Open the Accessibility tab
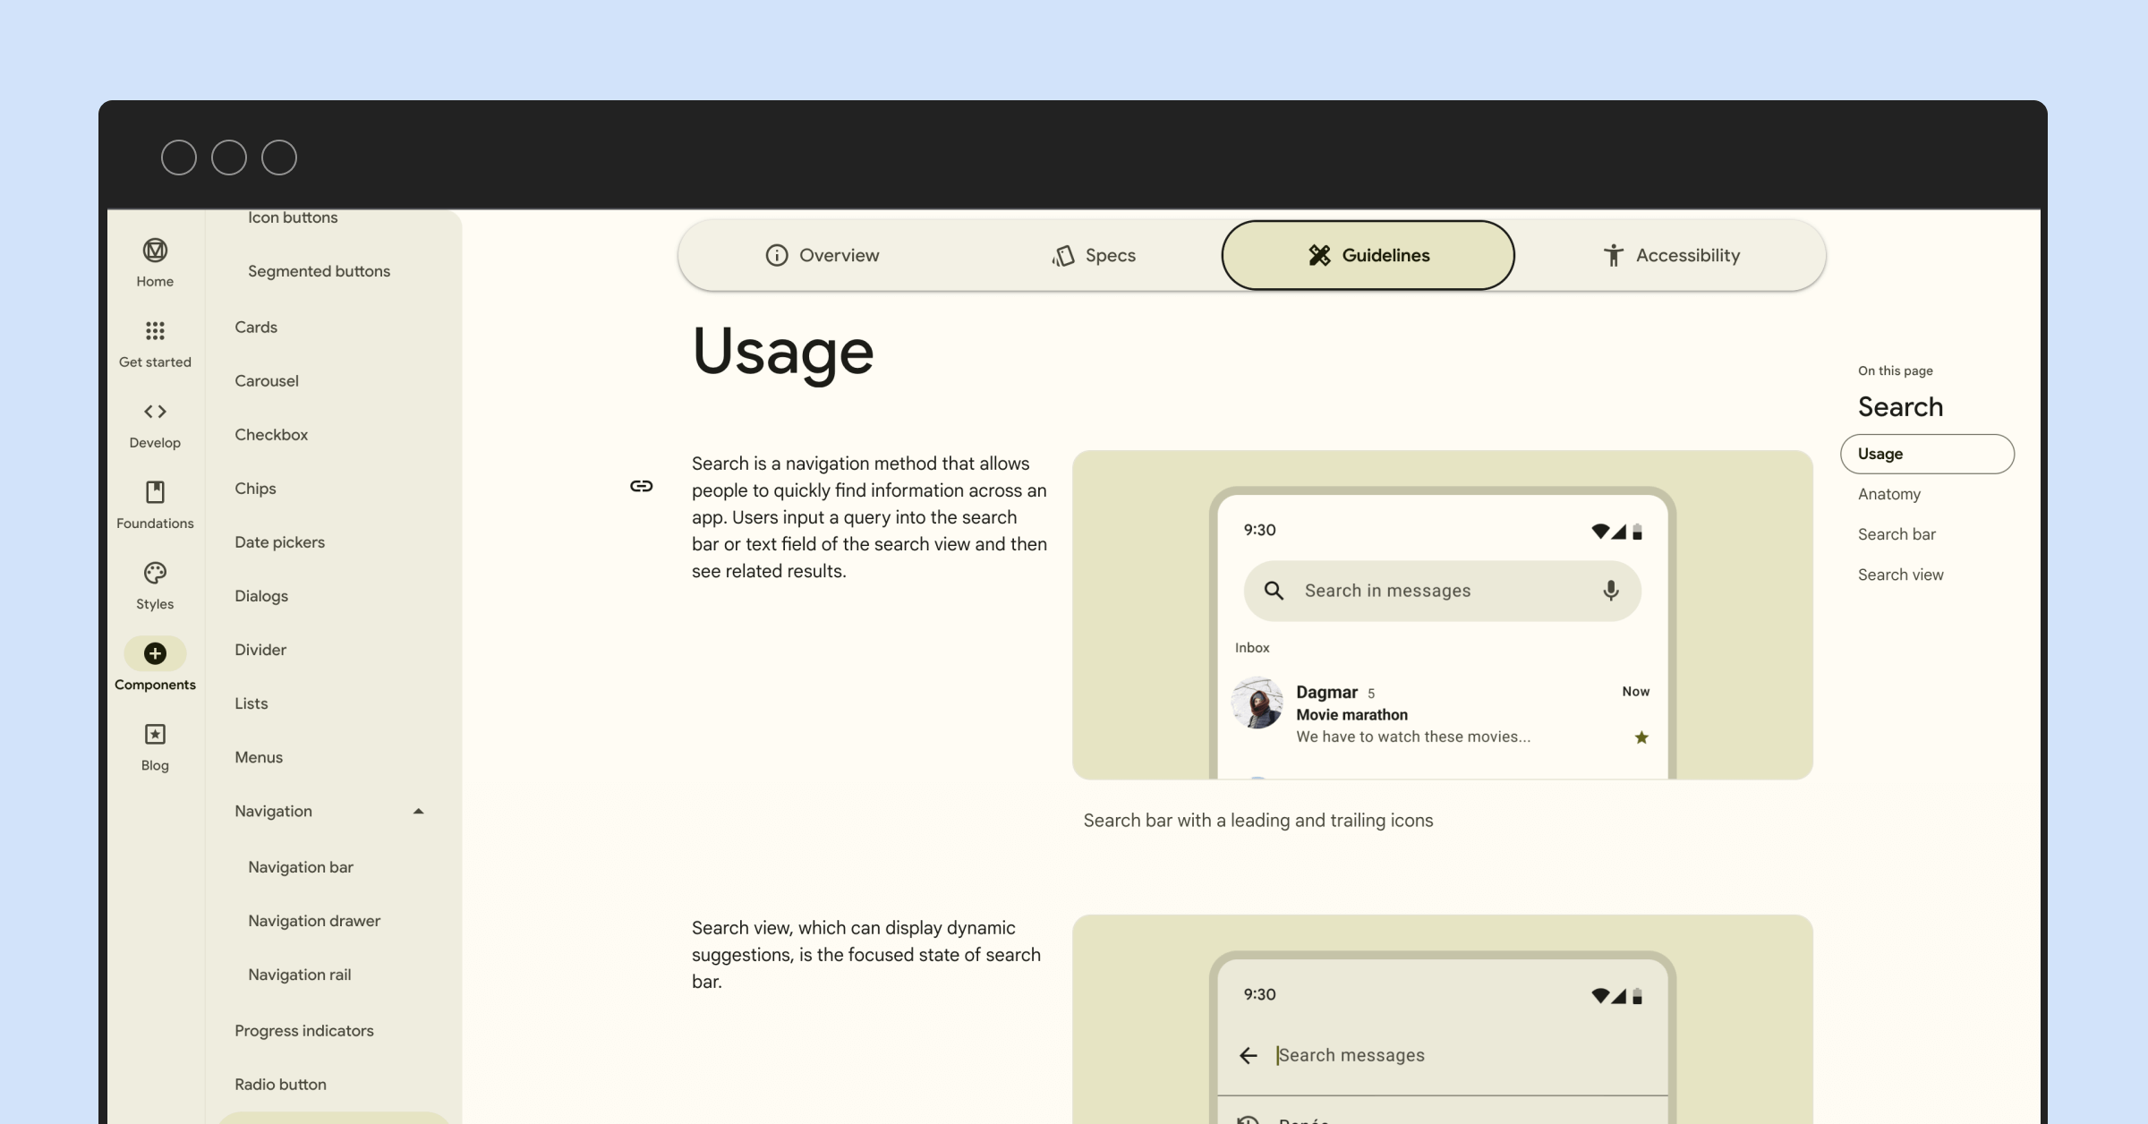 pyautogui.click(x=1670, y=256)
